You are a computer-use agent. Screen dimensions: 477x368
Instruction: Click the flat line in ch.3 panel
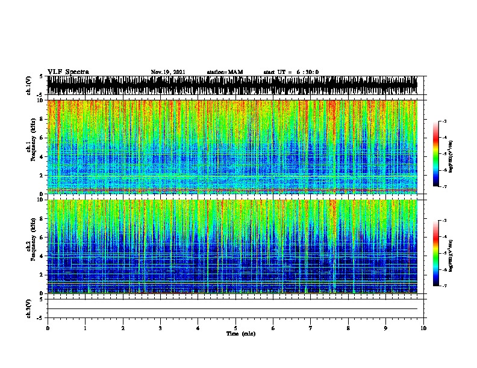232,309
